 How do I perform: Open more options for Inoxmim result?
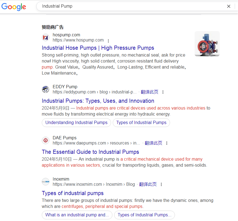161,184
